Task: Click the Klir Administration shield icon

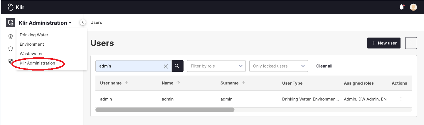Action: (11, 23)
